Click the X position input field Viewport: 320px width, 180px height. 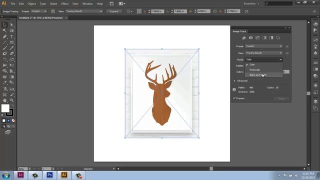(x=157, y=11)
